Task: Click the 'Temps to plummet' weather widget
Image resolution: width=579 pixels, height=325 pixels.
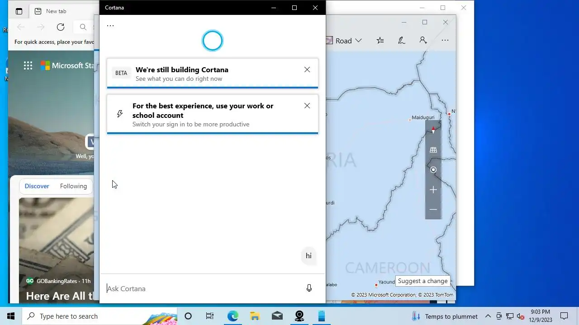Action: [445, 316]
